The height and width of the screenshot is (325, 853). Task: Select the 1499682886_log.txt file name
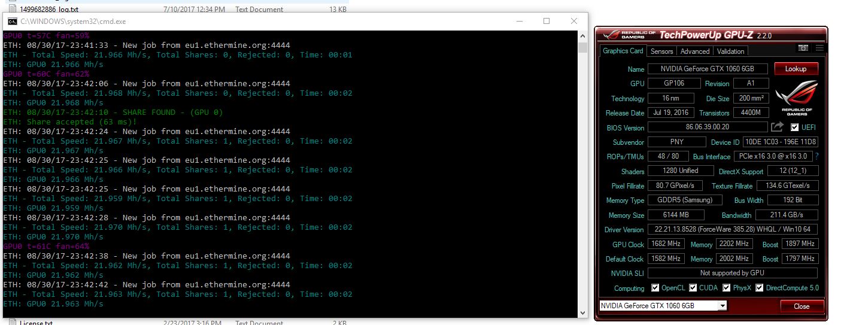49,9
